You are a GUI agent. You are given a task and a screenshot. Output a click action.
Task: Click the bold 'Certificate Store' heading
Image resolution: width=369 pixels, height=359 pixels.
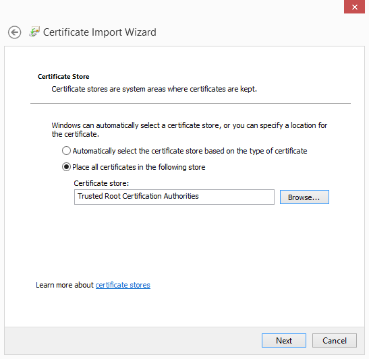(x=63, y=77)
